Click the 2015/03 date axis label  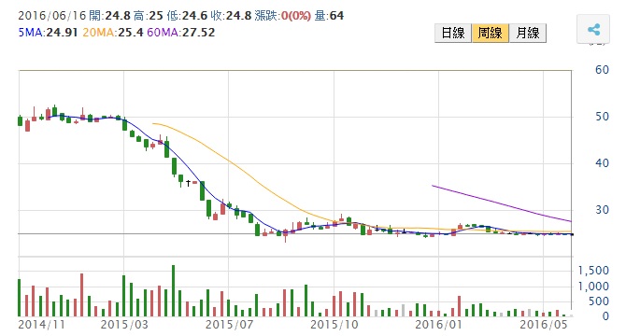[124, 325]
